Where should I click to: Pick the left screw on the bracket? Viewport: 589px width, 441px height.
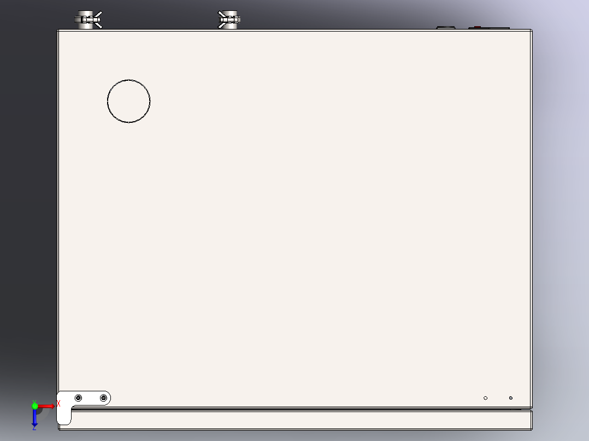(x=78, y=398)
